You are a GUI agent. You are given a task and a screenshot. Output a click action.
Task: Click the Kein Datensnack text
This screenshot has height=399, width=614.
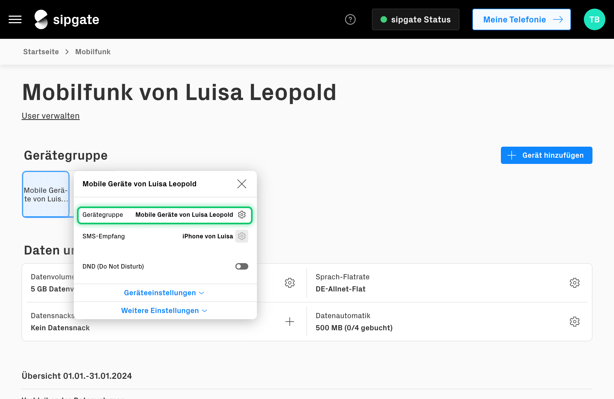(x=60, y=328)
